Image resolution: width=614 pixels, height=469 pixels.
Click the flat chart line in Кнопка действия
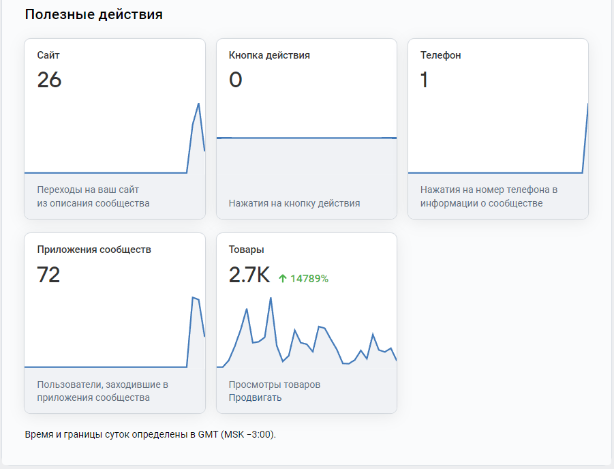point(306,138)
